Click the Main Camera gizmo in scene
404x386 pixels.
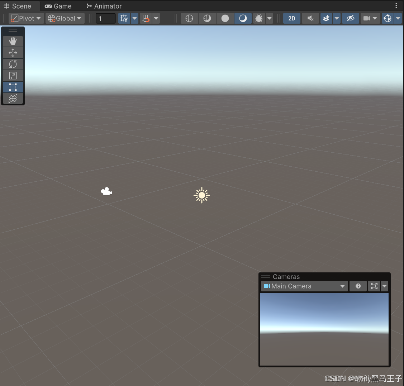(x=106, y=191)
